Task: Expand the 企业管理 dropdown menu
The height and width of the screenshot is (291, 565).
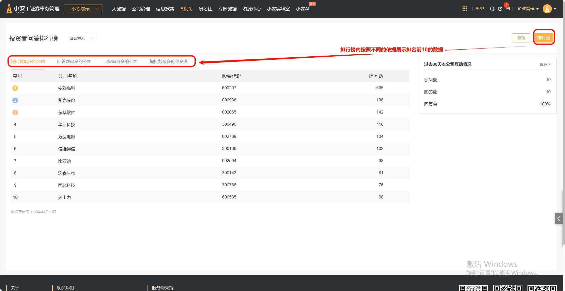Action: [x=528, y=9]
